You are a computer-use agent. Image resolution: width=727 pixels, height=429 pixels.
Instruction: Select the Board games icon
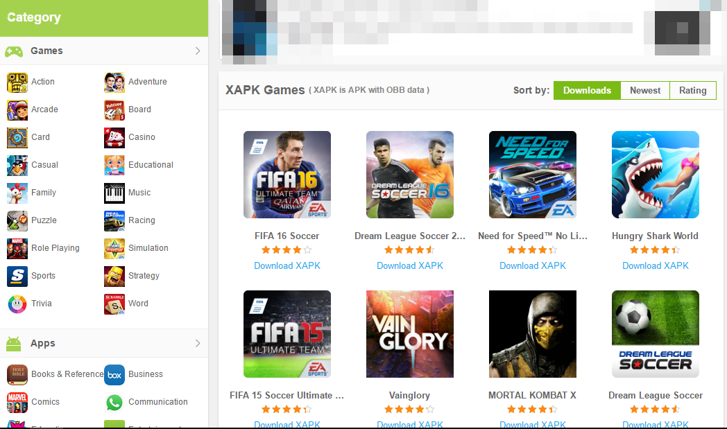[114, 110]
